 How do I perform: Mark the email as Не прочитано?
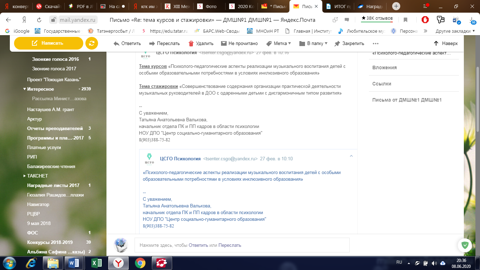coord(239,44)
